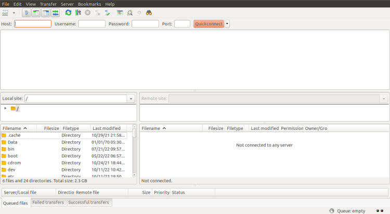Image resolution: width=390 pixels, height=214 pixels.
Task: Switch to the Failed transfers tab
Action: (48, 203)
